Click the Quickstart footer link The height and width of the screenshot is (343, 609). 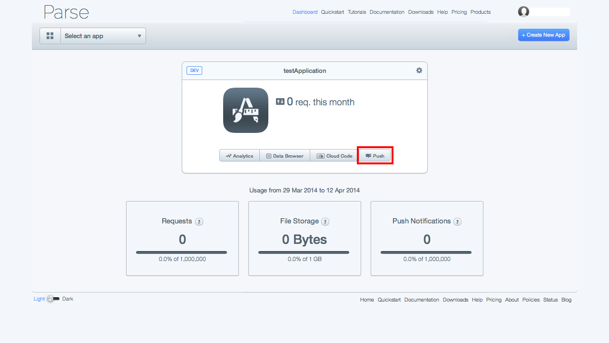[389, 300]
